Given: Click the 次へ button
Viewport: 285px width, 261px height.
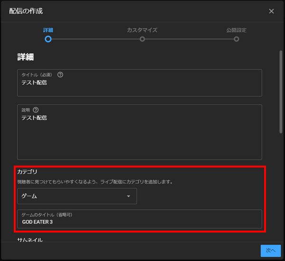Looking at the screenshot, I should [270, 251].
